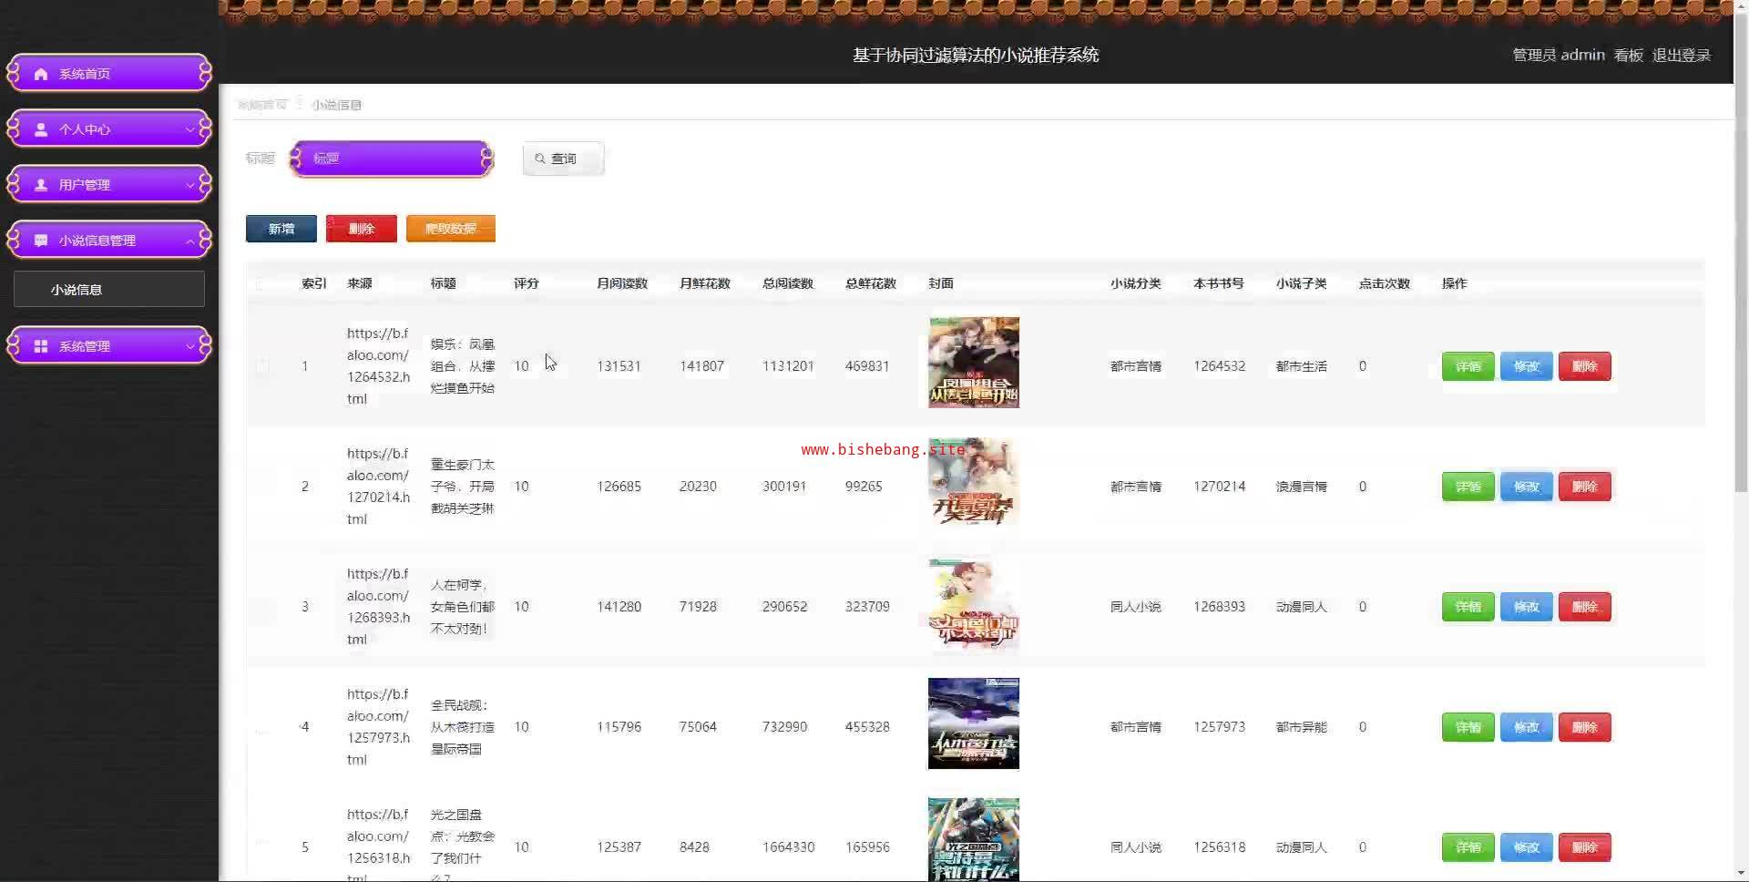Click the magnifier icon in the 查询 button
1749x882 pixels.
[540, 159]
